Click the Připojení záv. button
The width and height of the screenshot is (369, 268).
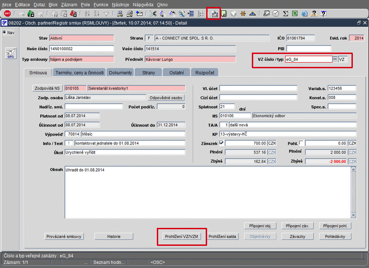(298, 226)
